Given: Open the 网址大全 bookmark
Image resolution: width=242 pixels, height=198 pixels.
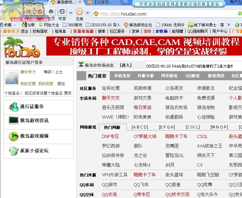Looking at the screenshot, I should coord(49,25).
